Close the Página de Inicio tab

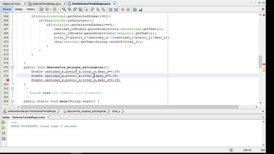click(25, 4)
